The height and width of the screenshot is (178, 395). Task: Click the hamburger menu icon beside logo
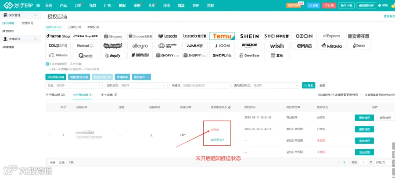pyautogui.click(x=38, y=5)
